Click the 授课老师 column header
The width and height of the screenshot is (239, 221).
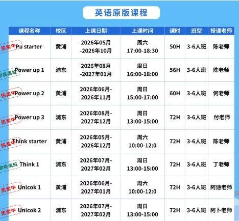click(221, 31)
